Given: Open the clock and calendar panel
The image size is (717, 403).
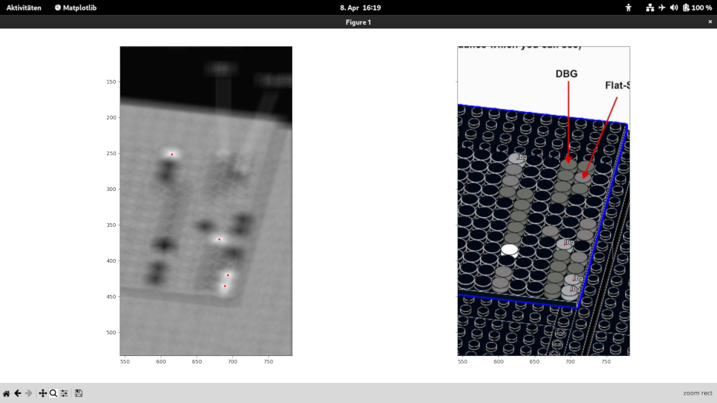Looking at the screenshot, I should coord(360,7).
